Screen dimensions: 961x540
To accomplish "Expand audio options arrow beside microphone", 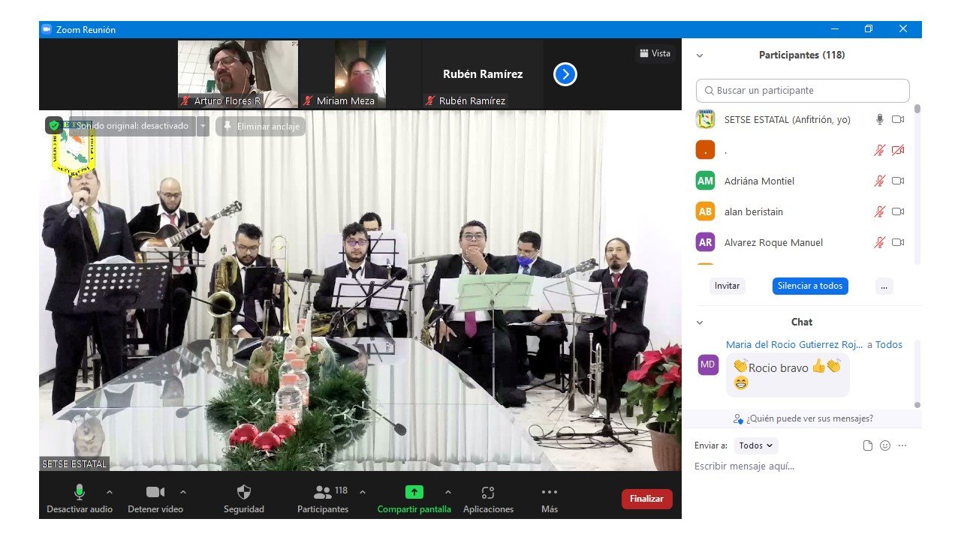I will pyautogui.click(x=110, y=492).
